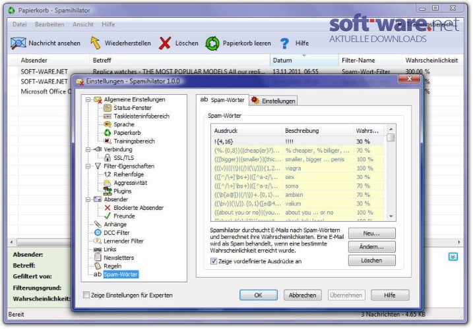Select the Regeln icon in tree
Viewport: 473px width, 329px height.
click(x=98, y=266)
